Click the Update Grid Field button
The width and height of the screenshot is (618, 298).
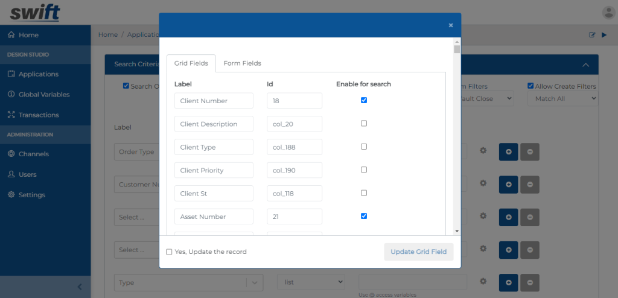click(x=418, y=252)
